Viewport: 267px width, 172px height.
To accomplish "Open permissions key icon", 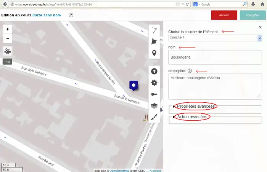I will coord(154,94).
